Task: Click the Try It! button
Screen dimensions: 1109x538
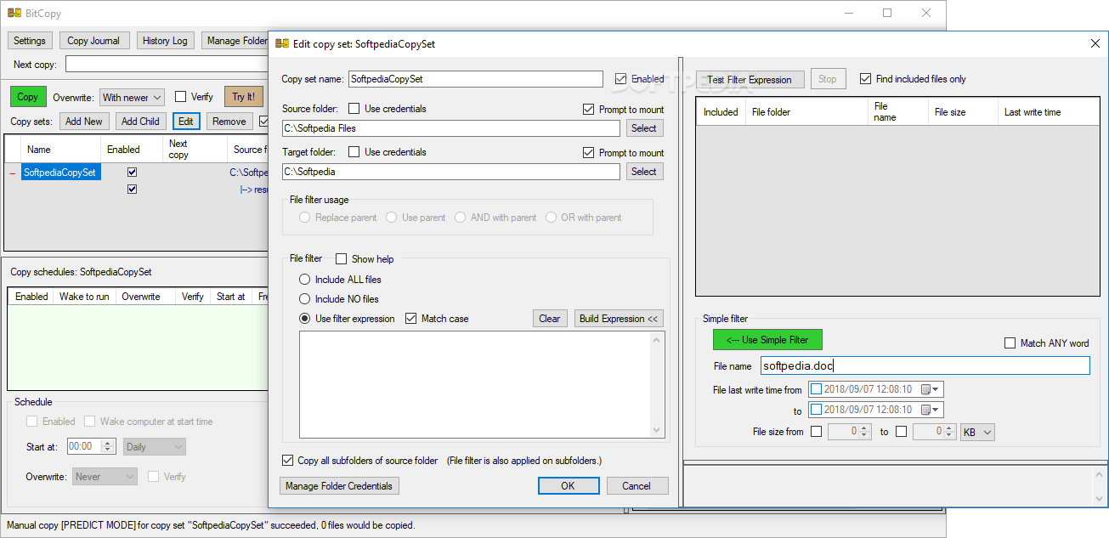Action: [244, 97]
